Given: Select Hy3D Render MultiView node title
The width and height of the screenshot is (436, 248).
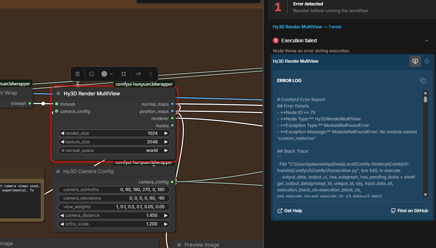Looking at the screenshot, I should pyautogui.click(x=92, y=94).
